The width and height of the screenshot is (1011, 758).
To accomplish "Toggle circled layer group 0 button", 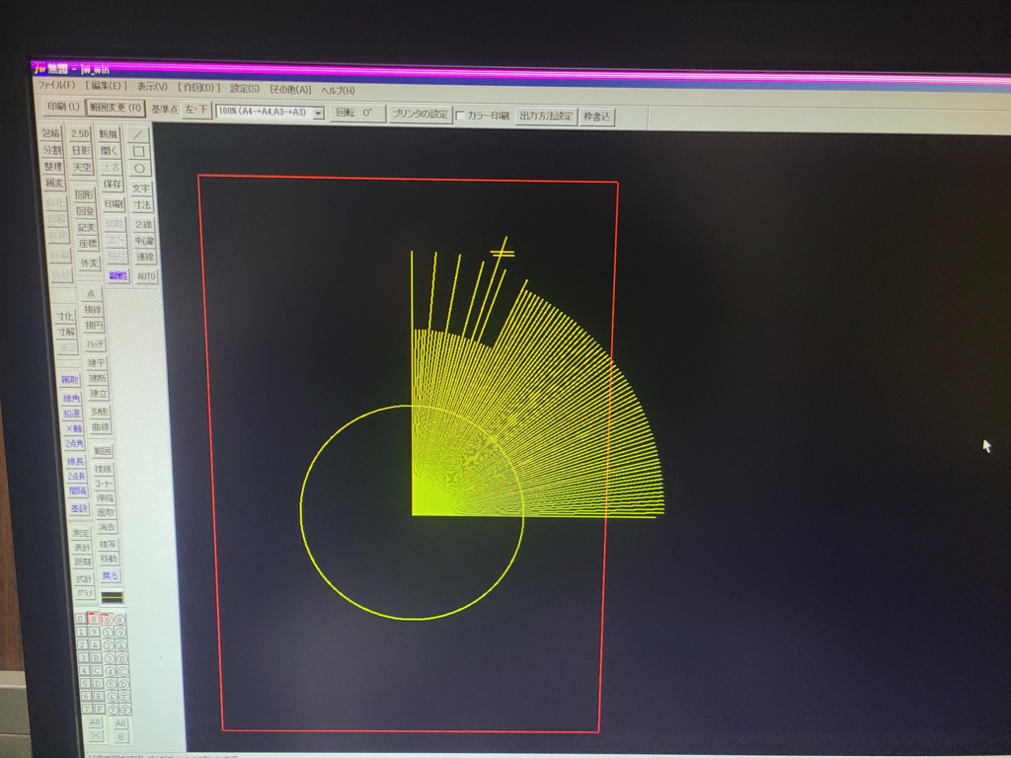I will [x=107, y=620].
